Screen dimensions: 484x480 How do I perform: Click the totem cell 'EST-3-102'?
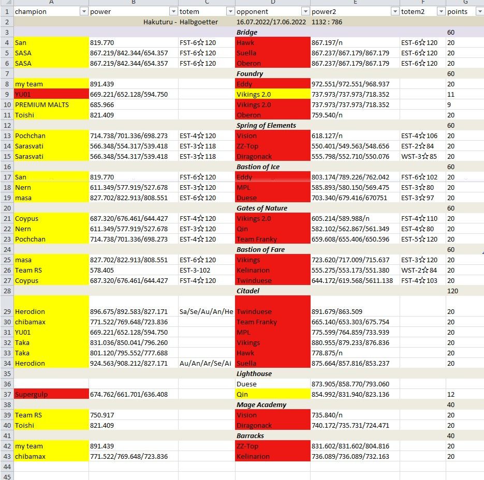point(207,270)
